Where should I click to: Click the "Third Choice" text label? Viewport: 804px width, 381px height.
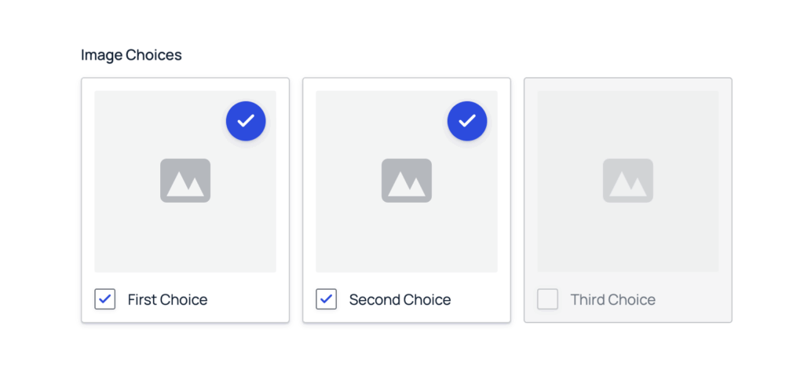612,299
